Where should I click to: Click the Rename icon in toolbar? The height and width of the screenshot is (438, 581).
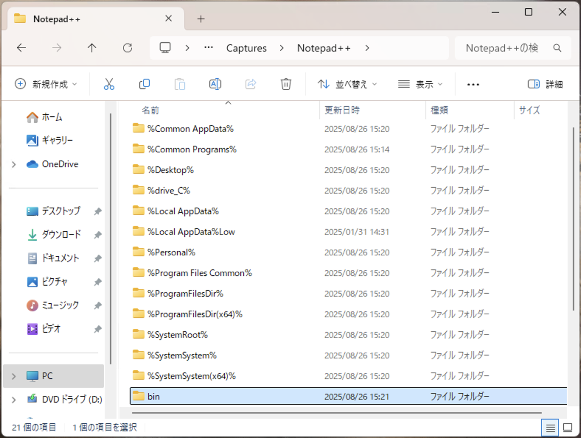[215, 84]
